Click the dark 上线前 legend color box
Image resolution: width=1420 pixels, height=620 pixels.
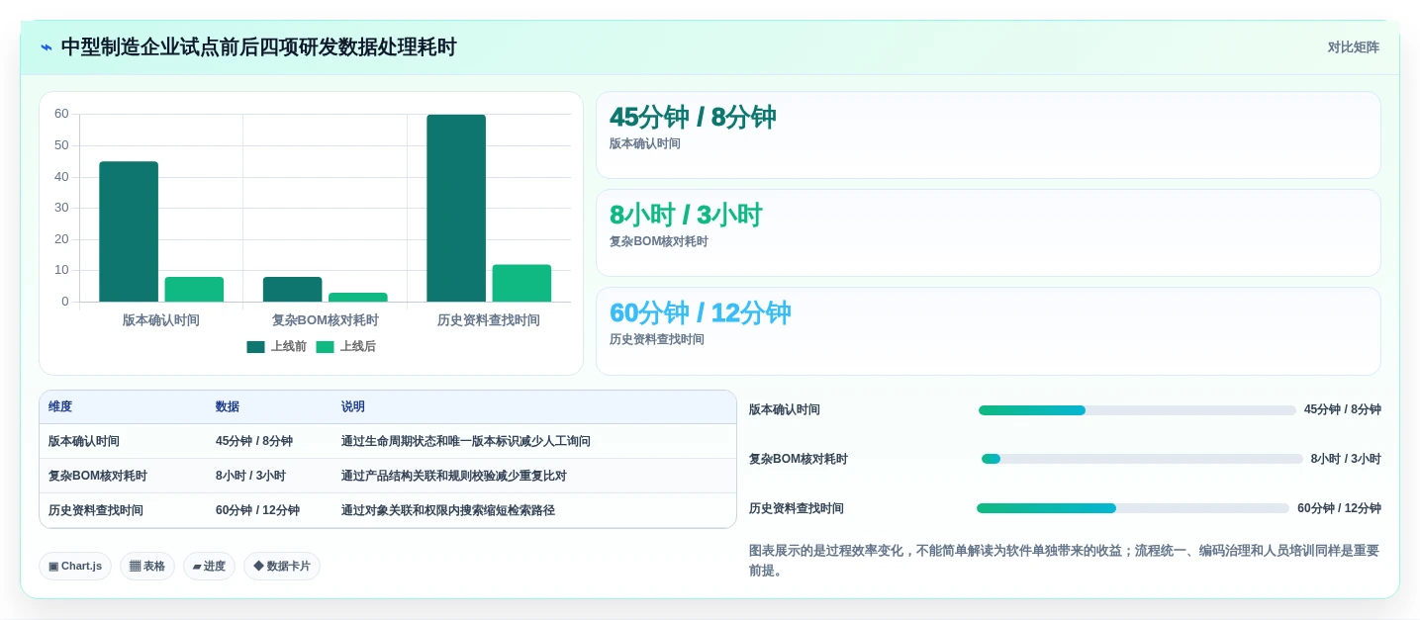pyautogui.click(x=256, y=347)
